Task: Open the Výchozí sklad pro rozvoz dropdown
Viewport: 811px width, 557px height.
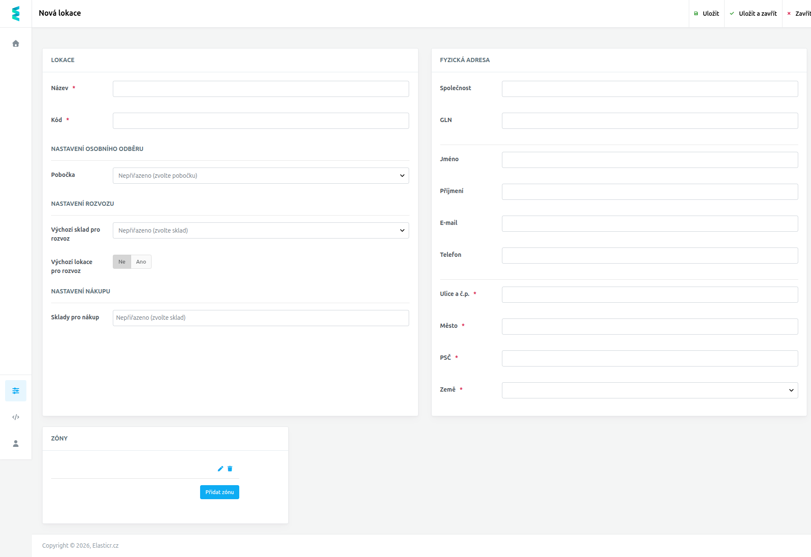Action: point(261,230)
